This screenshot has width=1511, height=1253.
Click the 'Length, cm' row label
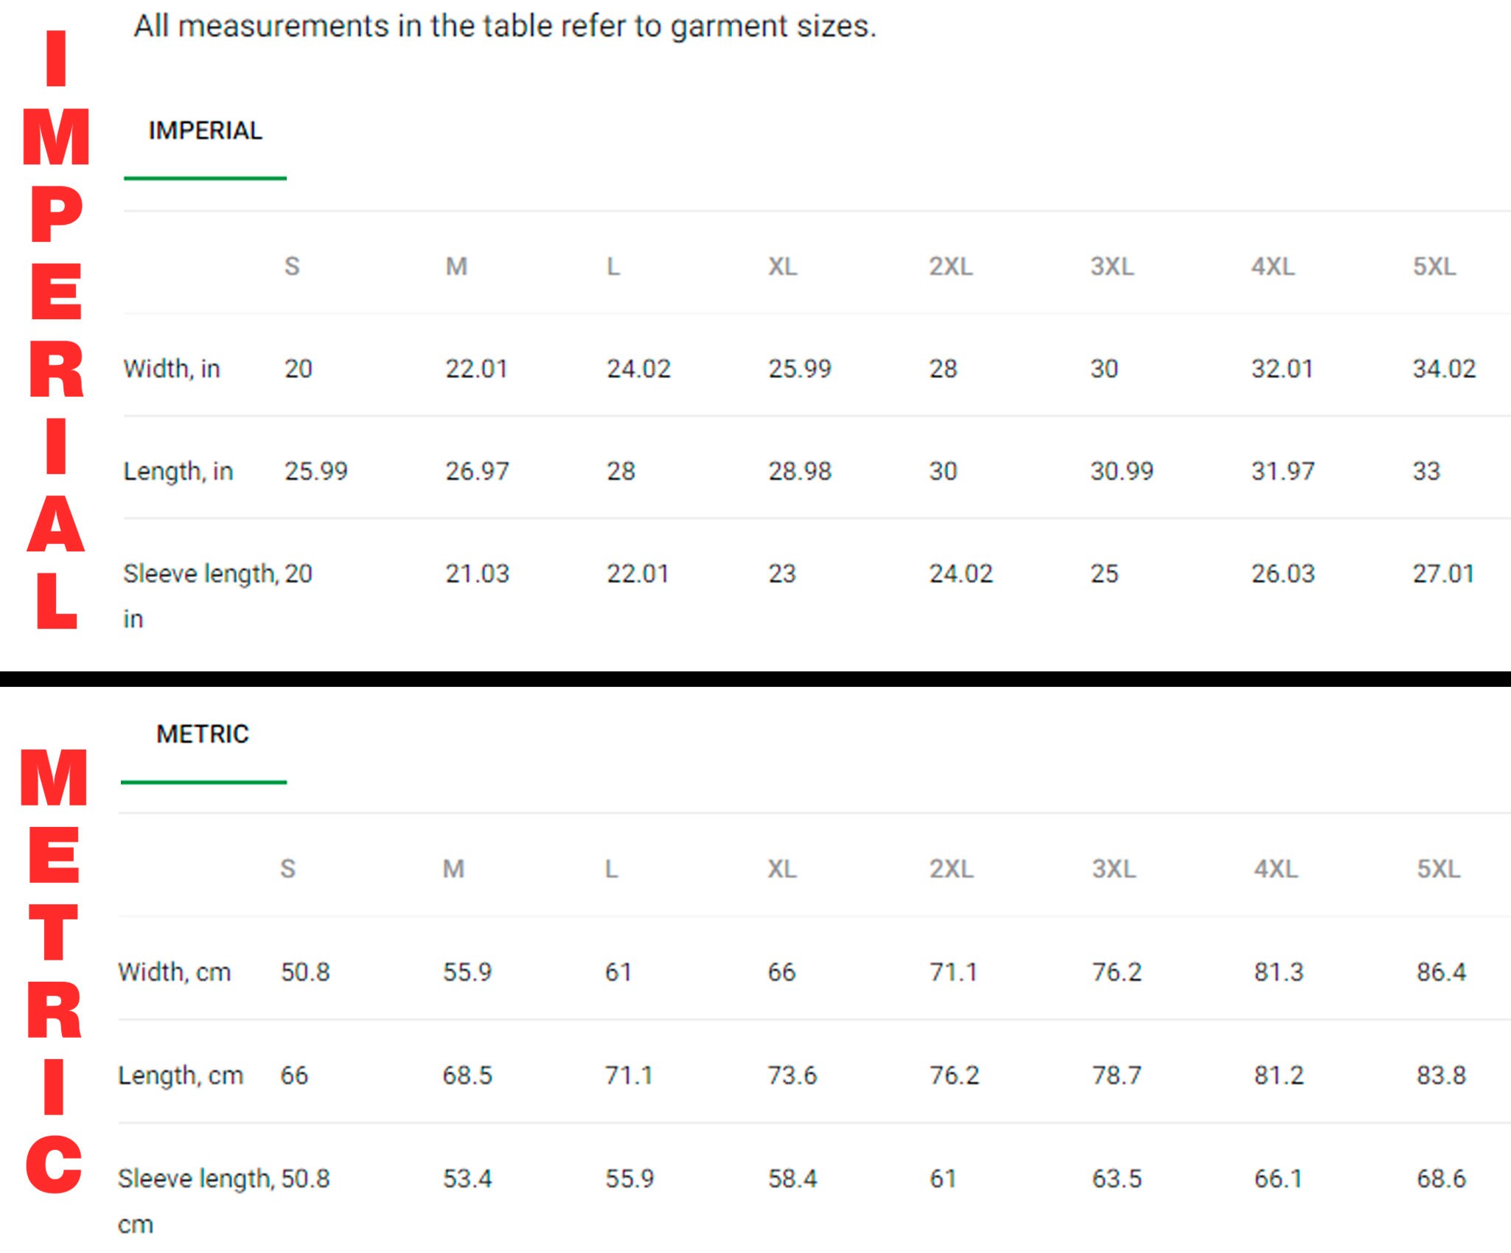[x=181, y=1075]
